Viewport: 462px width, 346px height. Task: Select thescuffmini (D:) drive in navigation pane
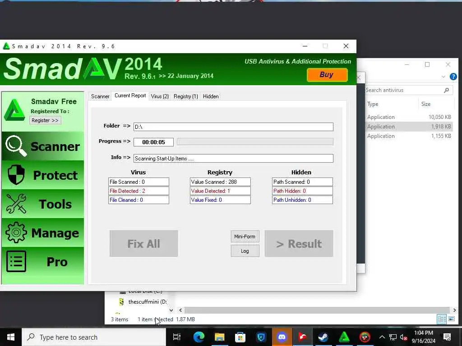[x=144, y=301]
